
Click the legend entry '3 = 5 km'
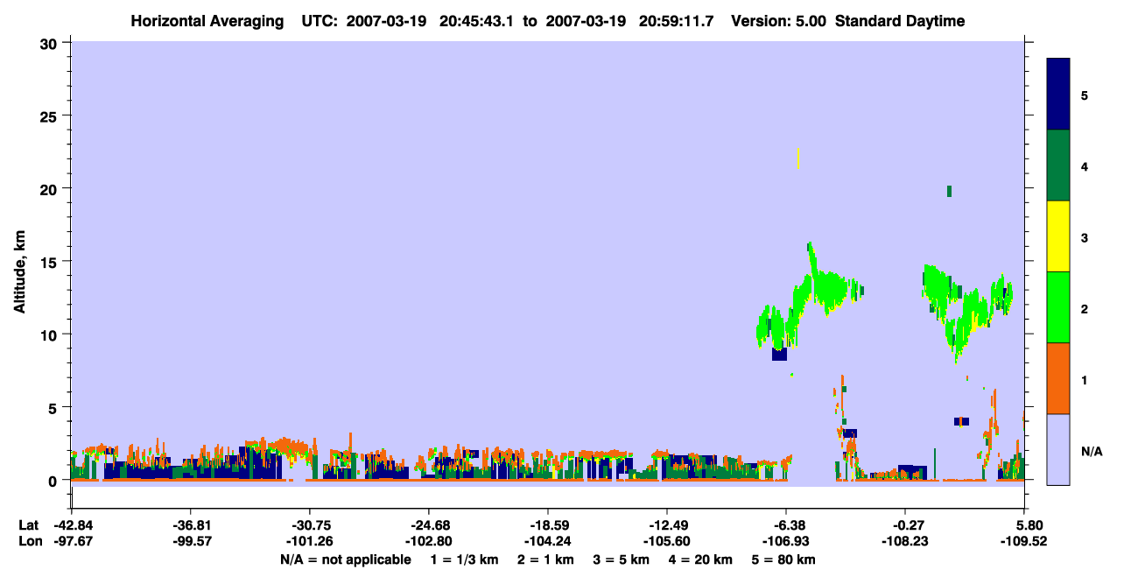621,559
